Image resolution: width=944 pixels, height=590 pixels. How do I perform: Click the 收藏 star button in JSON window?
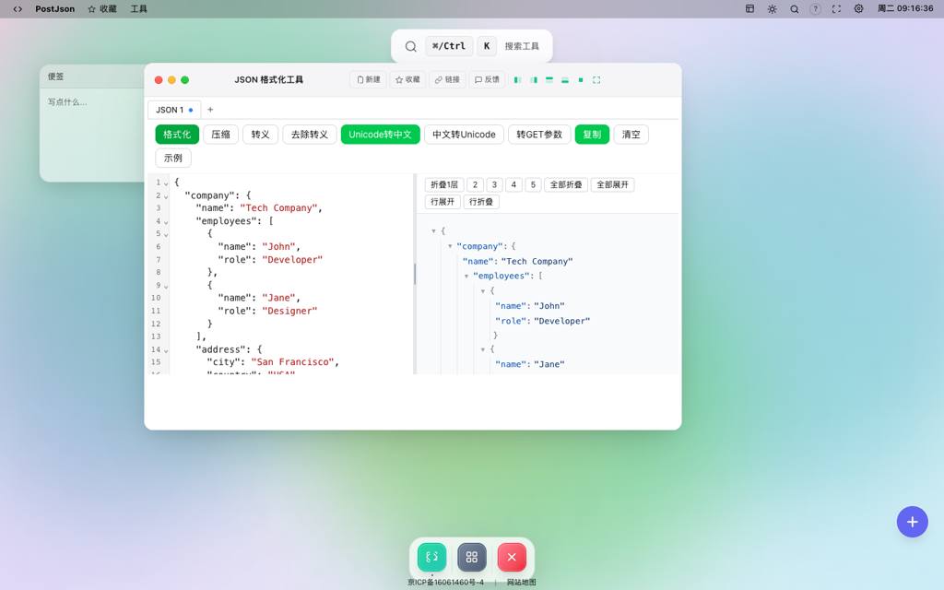(x=407, y=79)
